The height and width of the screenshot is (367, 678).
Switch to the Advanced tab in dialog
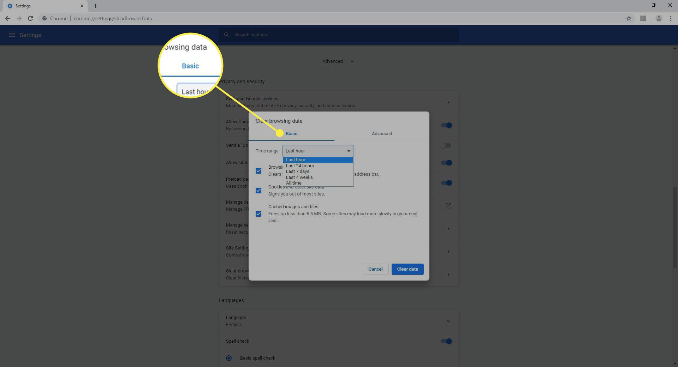point(382,134)
